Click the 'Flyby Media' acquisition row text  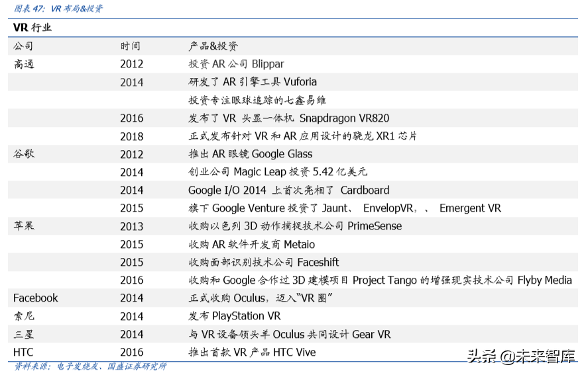[380, 280]
